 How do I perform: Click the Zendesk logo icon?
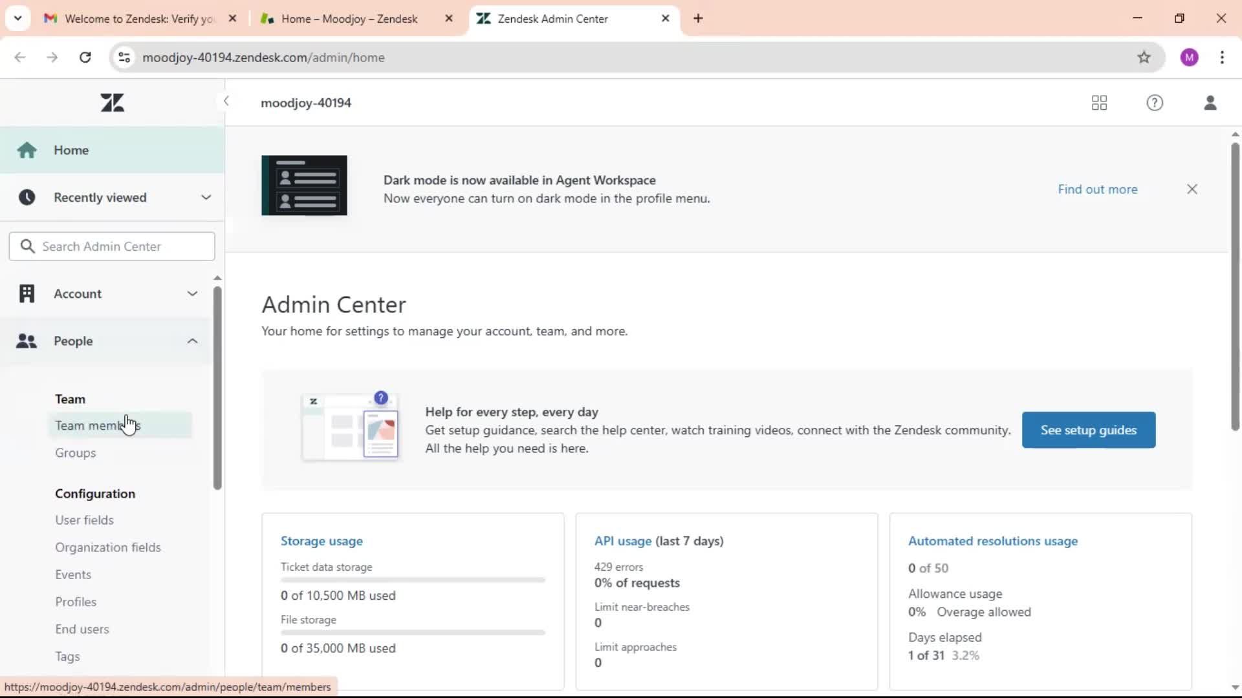[x=113, y=103]
